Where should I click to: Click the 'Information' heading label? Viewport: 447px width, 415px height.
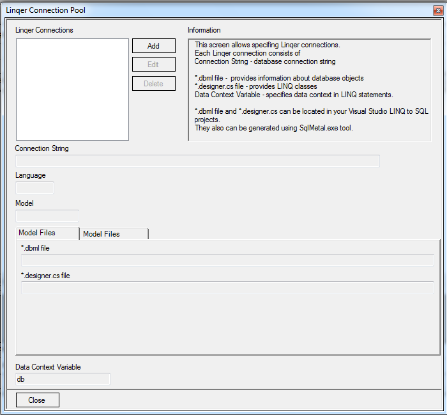coord(204,30)
